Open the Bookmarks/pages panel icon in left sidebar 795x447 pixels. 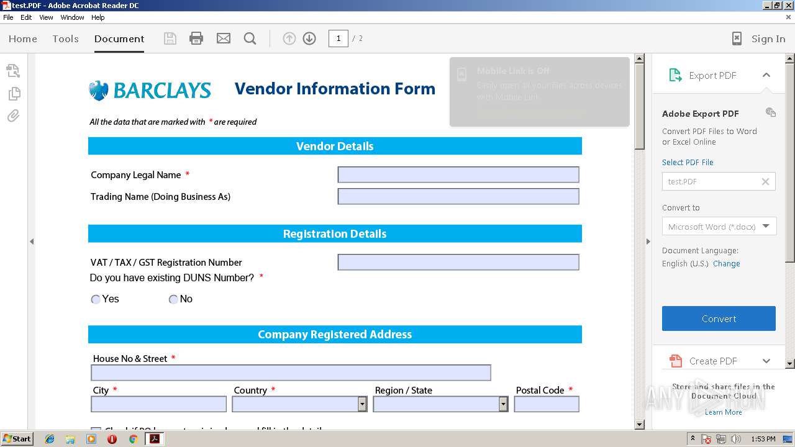tap(14, 93)
